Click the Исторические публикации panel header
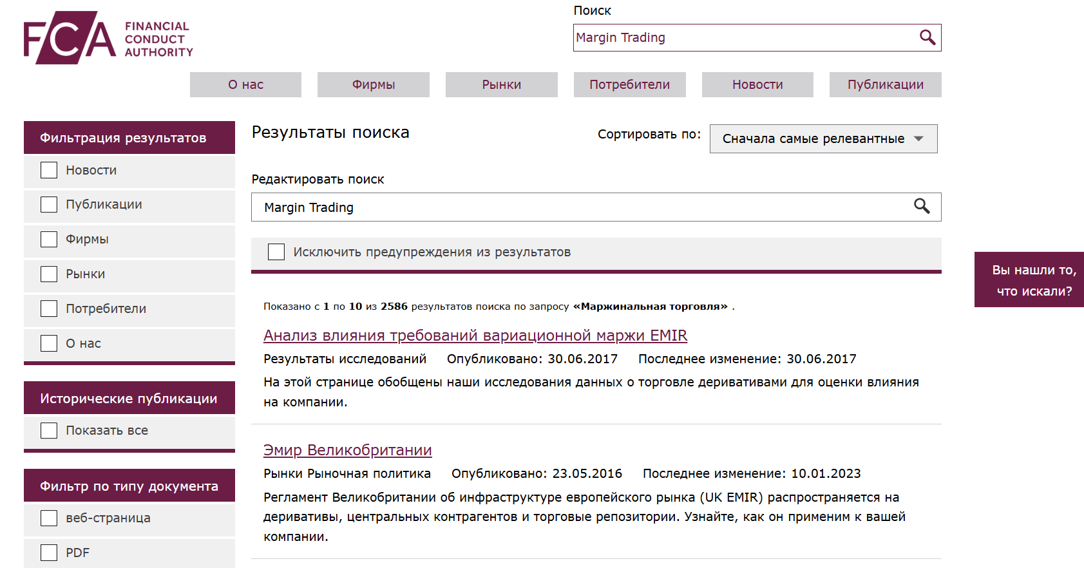 129,398
